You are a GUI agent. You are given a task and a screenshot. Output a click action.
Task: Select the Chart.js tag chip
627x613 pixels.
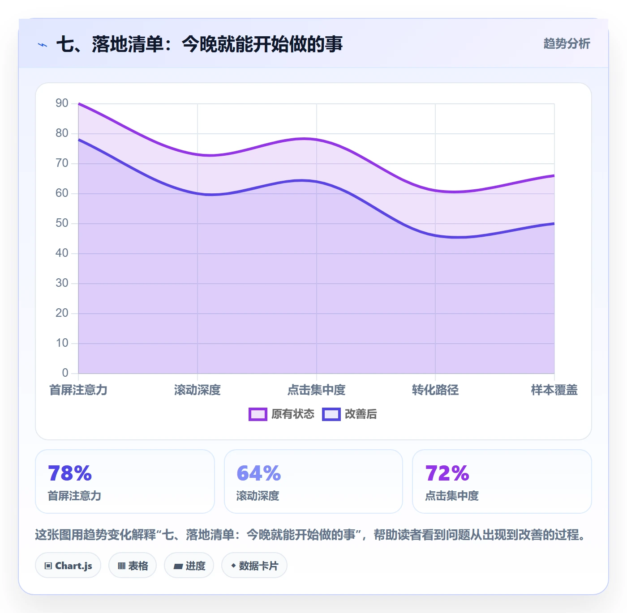[68, 566]
